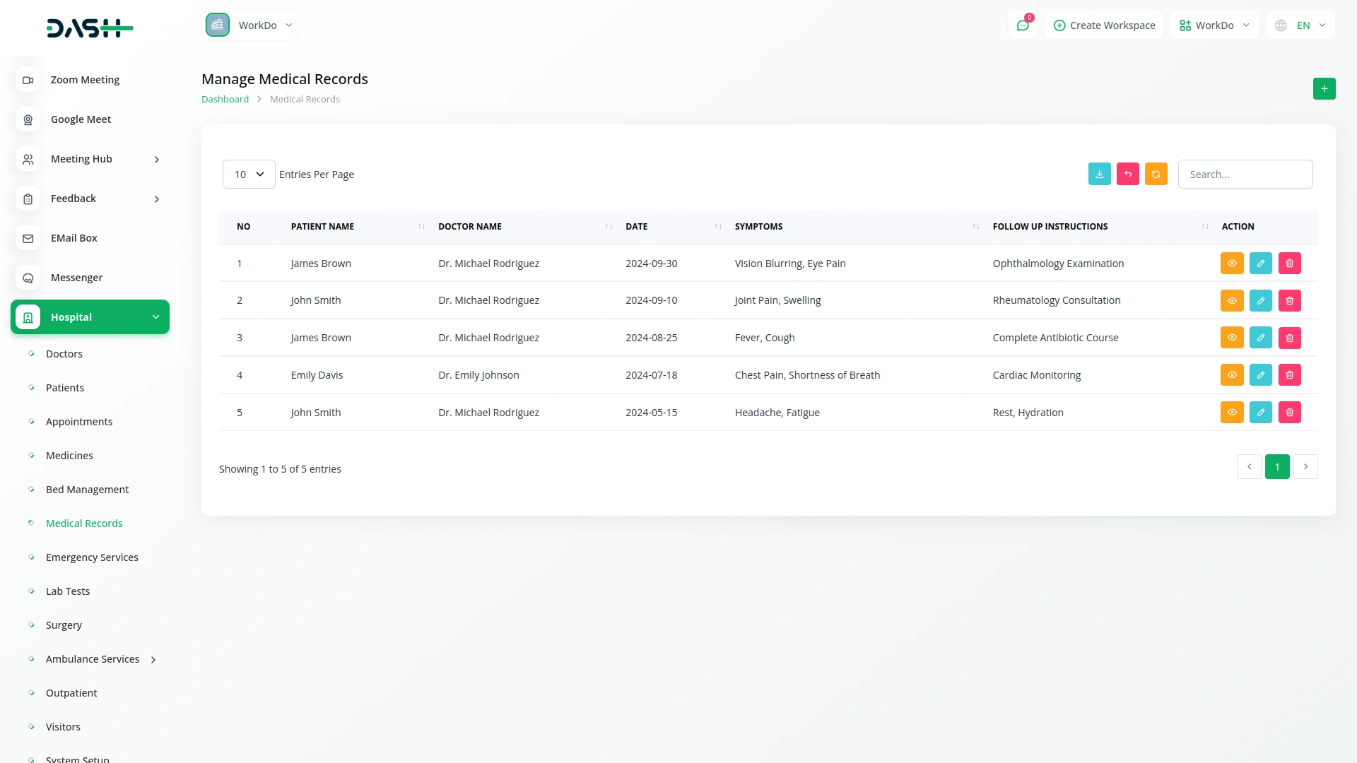Screen dimensions: 1357x763
Task: Edit John Smith's Joint Pain record
Action: point(1260,301)
